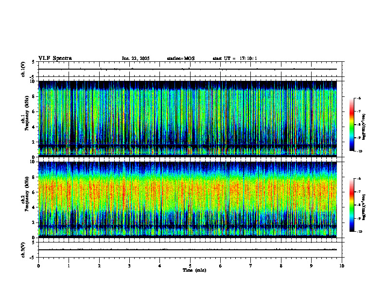This screenshot has height=298, width=385.
Task: Click time axis tick label "6"
Action: coord(220,266)
